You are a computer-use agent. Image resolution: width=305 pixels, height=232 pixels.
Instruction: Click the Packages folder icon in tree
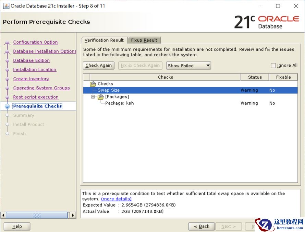click(x=100, y=97)
